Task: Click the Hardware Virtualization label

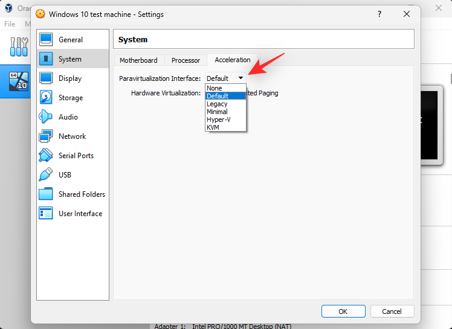Action: click(166, 93)
